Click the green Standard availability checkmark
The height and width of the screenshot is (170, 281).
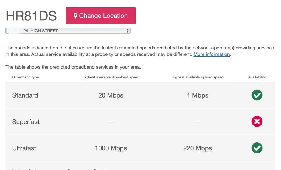coord(257,95)
